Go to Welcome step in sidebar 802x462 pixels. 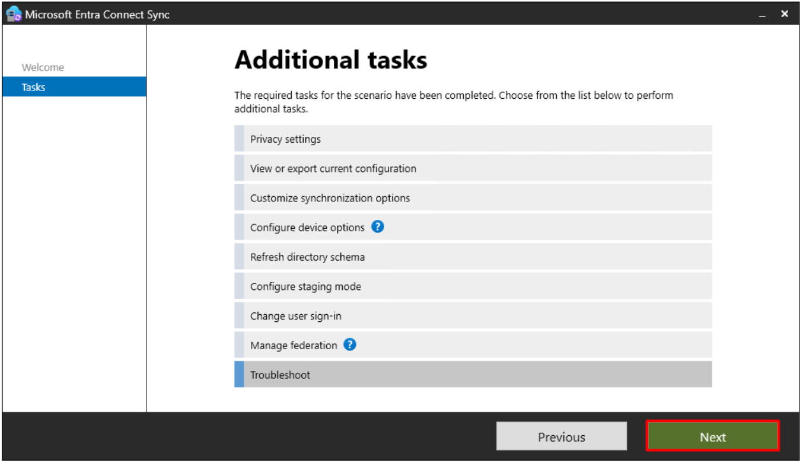click(x=43, y=67)
